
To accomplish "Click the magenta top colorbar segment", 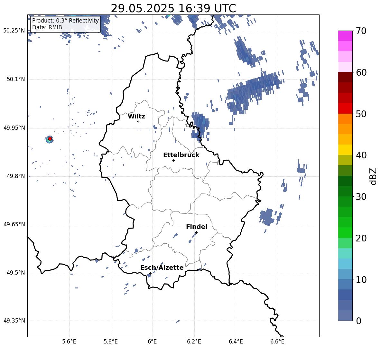I will point(345,36).
